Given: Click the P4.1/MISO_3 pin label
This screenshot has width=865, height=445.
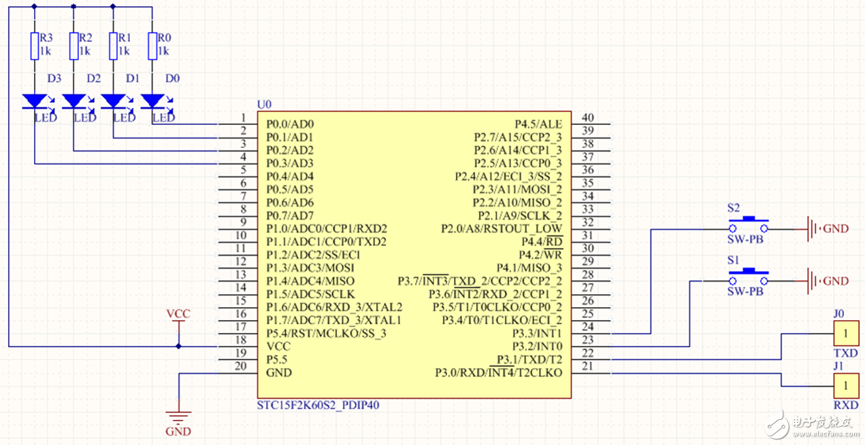Looking at the screenshot, I should coord(529,268).
